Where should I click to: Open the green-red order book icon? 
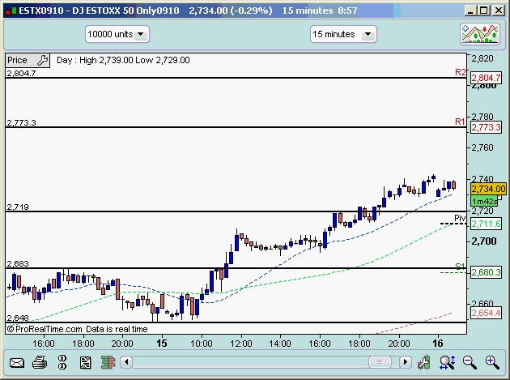tap(108, 362)
